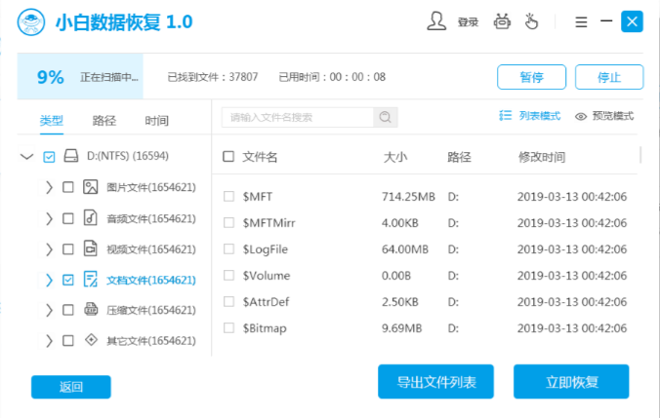Click the search magnifier icon
This screenshot has width=660, height=418.
click(x=386, y=117)
